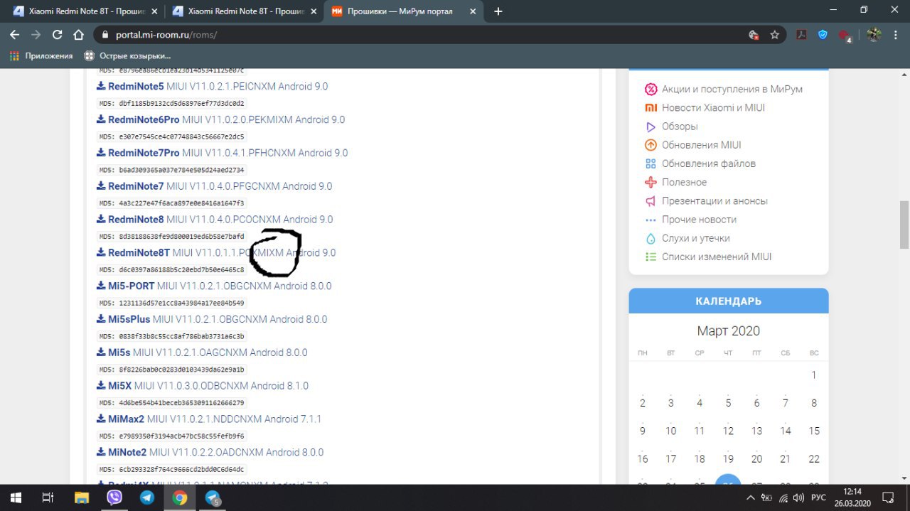Click the megaphone icon for Презентации и анонсы
This screenshot has height=511, width=910.
coord(651,201)
